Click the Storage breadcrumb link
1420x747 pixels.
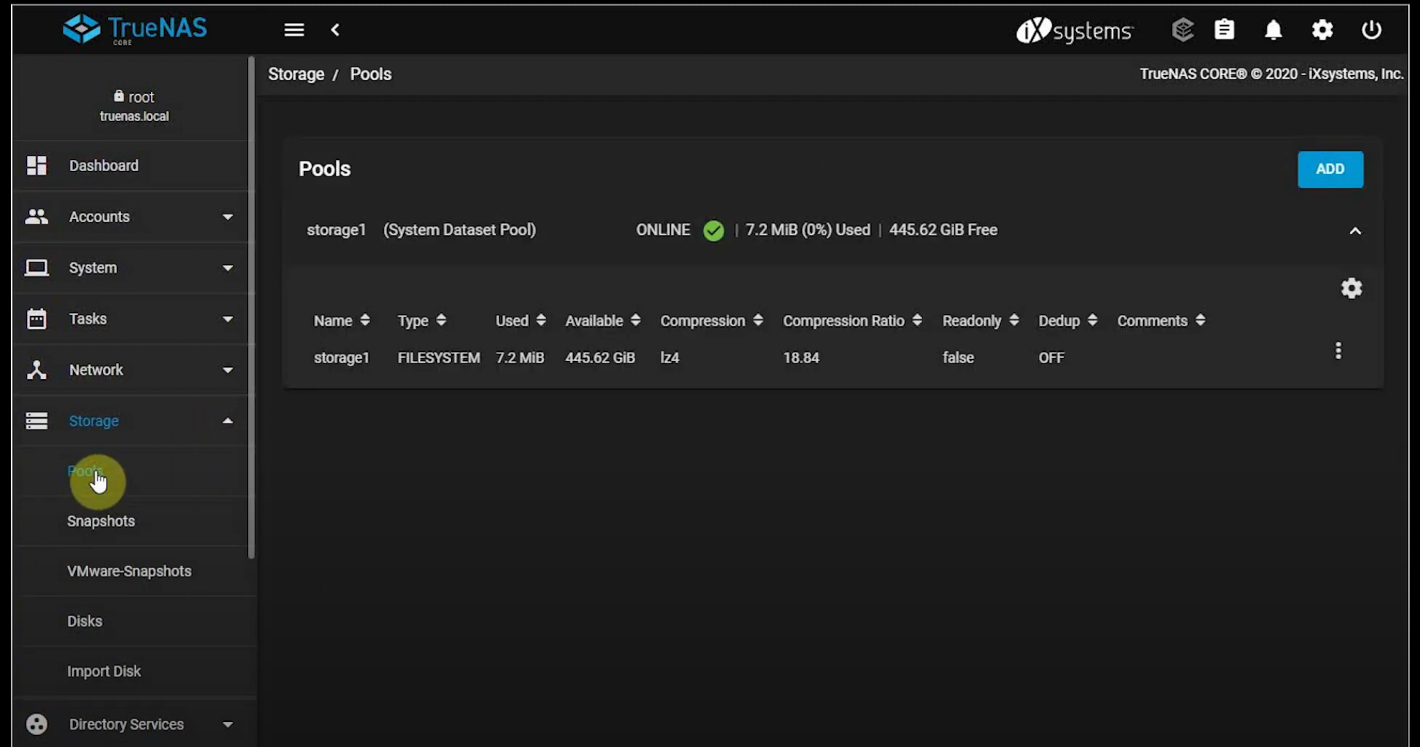[296, 74]
